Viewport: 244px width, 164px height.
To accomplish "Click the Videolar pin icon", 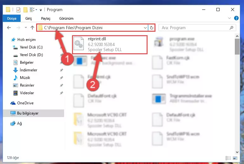I will pos(62,93).
